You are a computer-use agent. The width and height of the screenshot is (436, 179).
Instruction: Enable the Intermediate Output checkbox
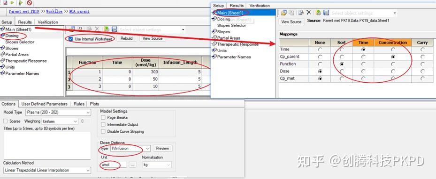click(103, 124)
